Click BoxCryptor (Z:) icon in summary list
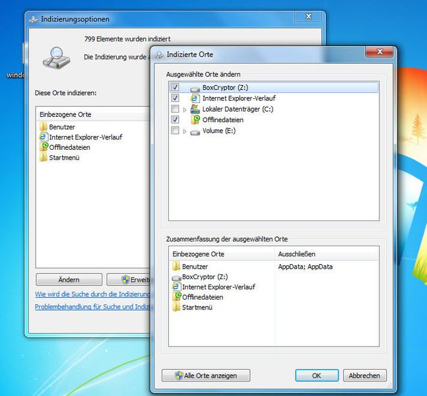 tap(176, 278)
